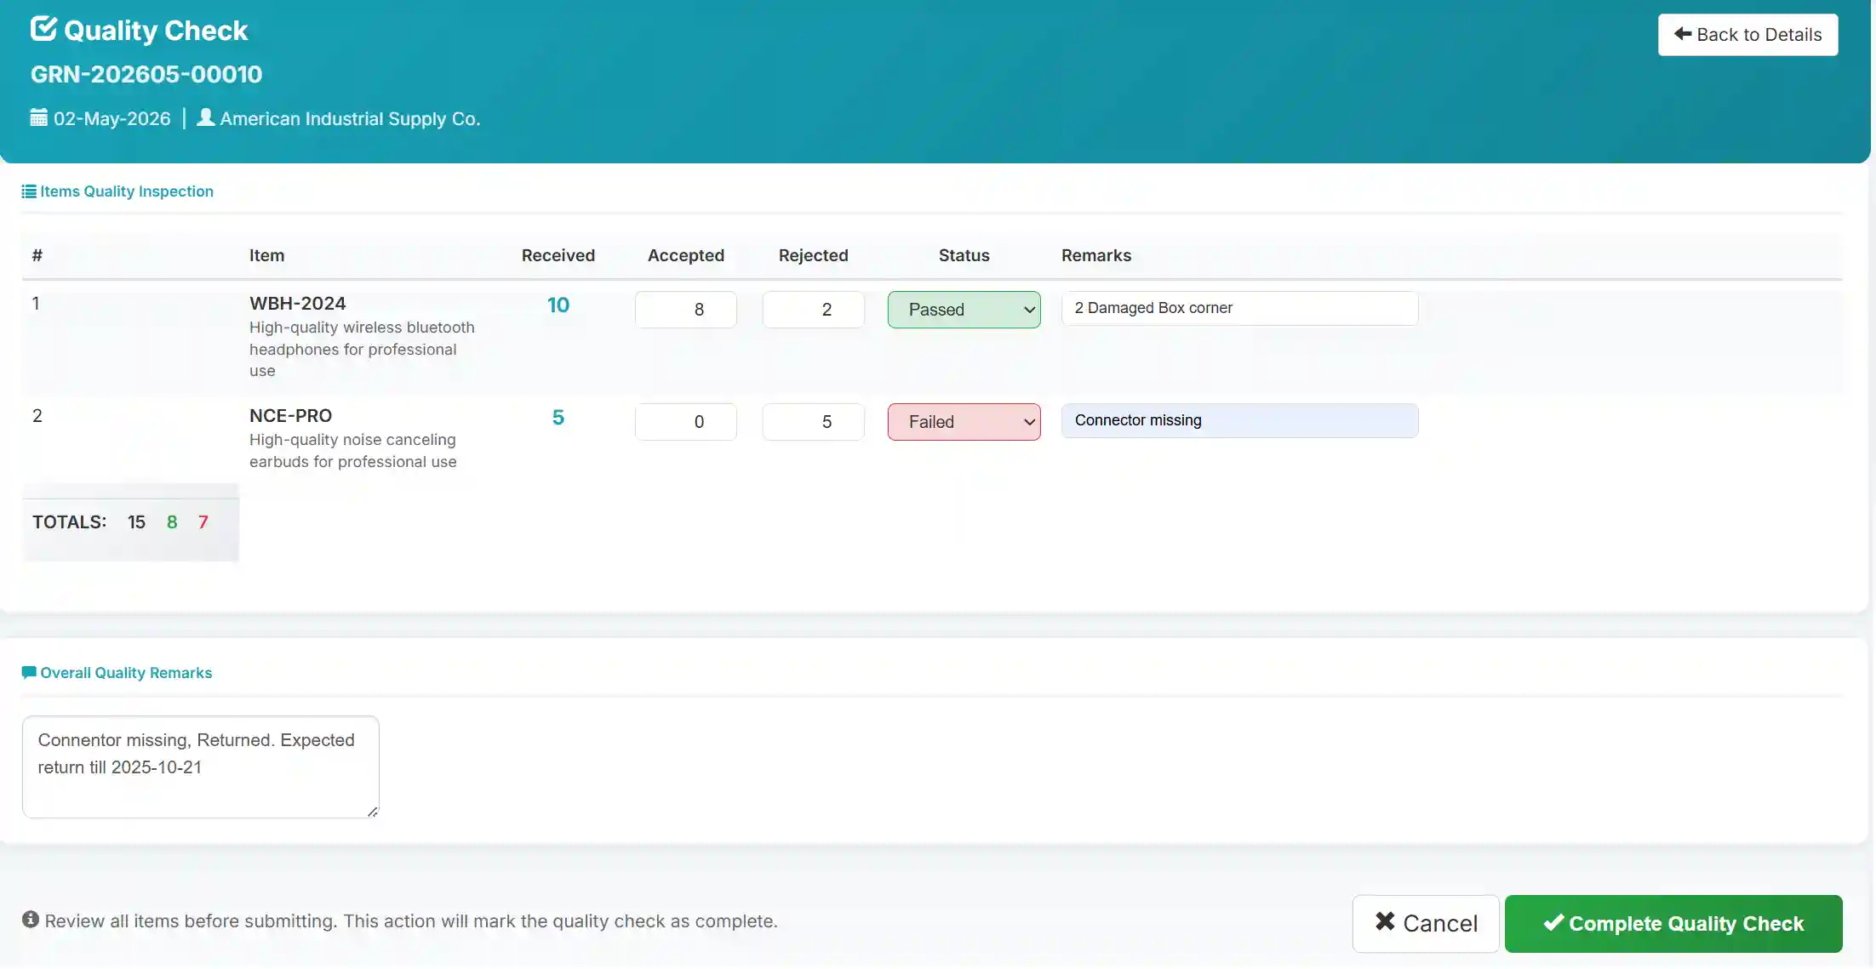Click the 'Connector missing' remarks field
The image size is (1876, 969).
pyautogui.click(x=1239, y=420)
